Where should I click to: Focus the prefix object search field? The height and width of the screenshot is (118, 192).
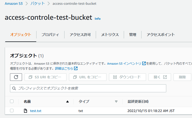coord(90,88)
